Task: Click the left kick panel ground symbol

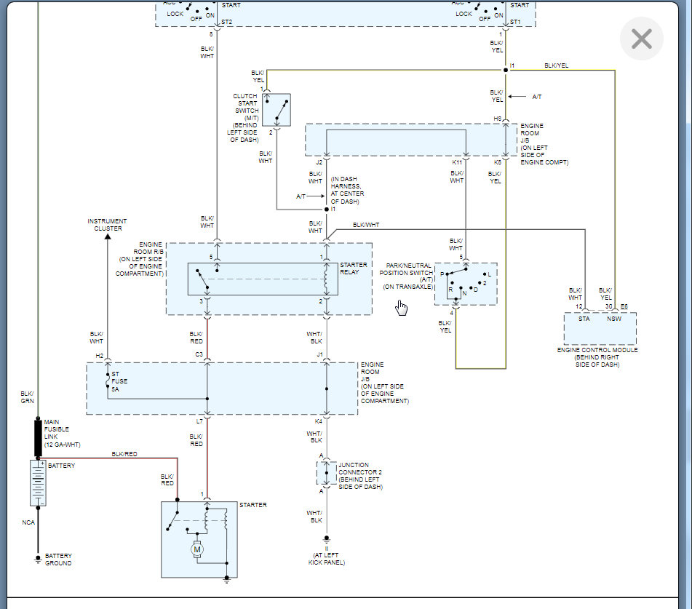Action: [x=327, y=540]
